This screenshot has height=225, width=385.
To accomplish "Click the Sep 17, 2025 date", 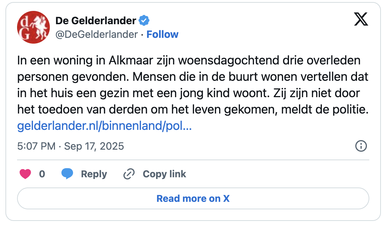I will coord(94,146).
